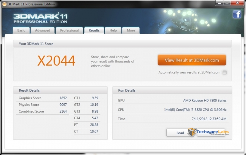Viewport: 246px width, 155px height.
Task: Click the Graphics Score value 1852
Action: [x=63, y=98]
